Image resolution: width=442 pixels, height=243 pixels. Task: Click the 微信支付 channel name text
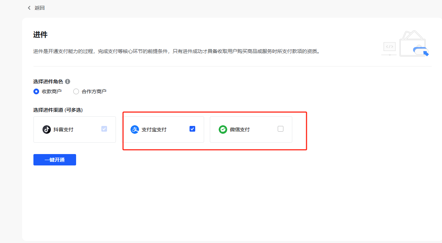pos(240,130)
